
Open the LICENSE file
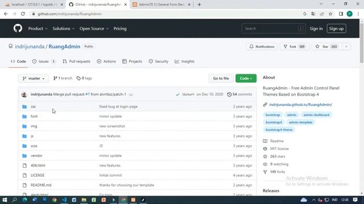(x=38, y=175)
